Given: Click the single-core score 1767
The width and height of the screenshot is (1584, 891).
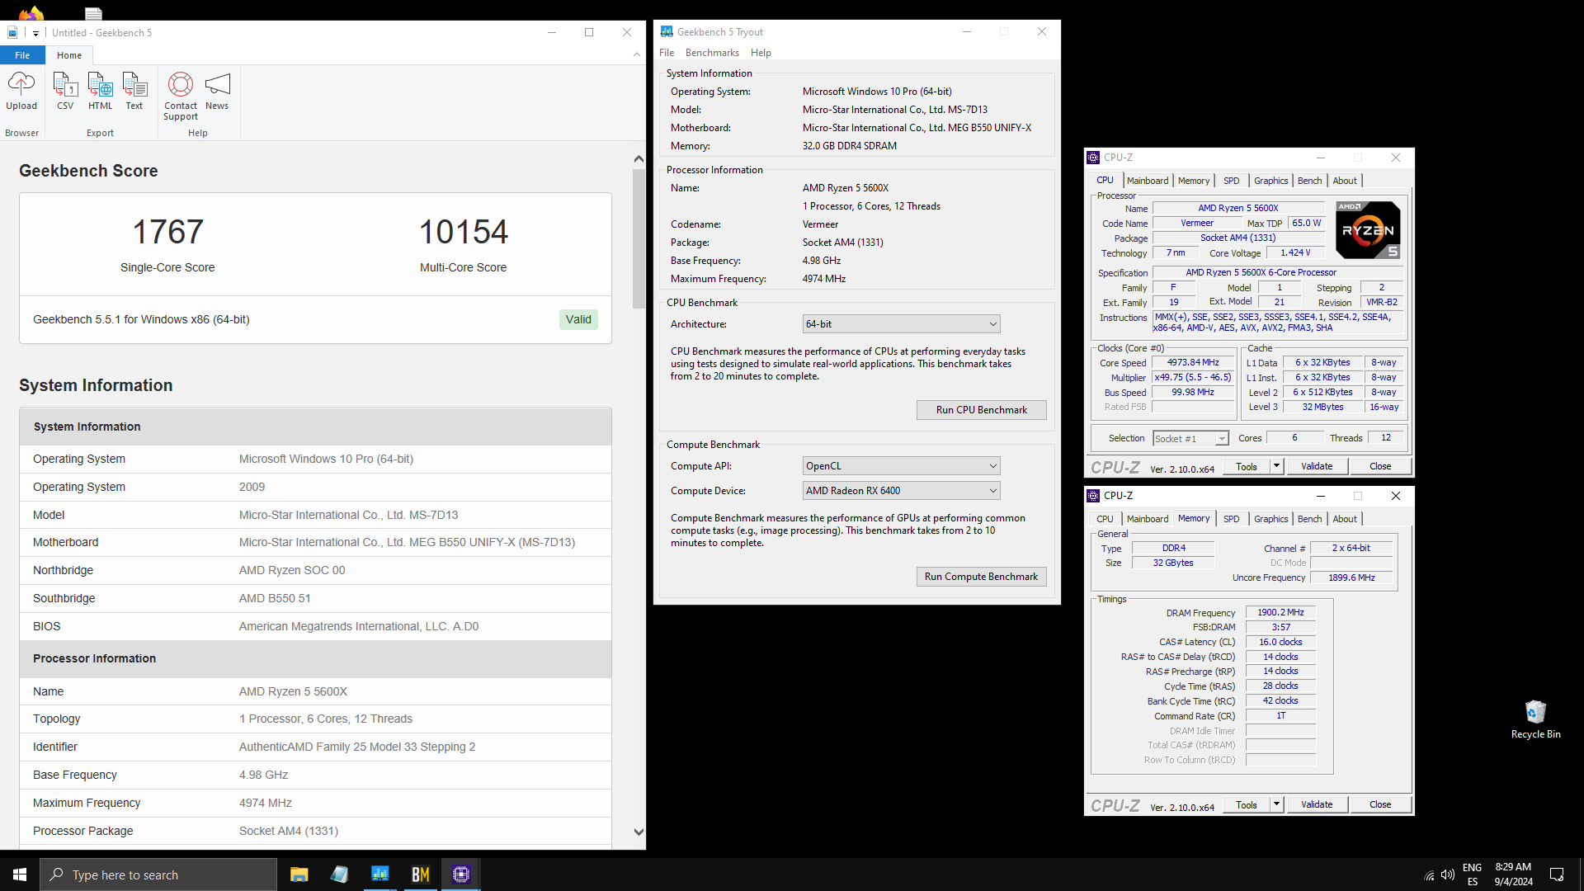Looking at the screenshot, I should (167, 232).
